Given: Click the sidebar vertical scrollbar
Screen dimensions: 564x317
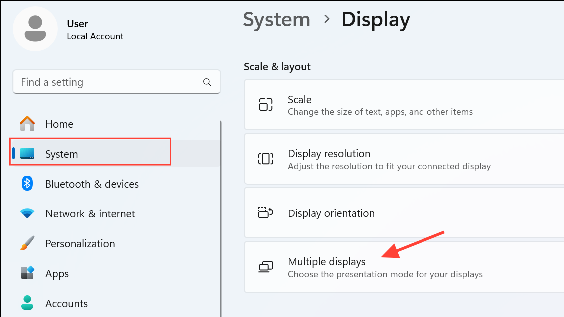Looking at the screenshot, I should tap(220, 219).
